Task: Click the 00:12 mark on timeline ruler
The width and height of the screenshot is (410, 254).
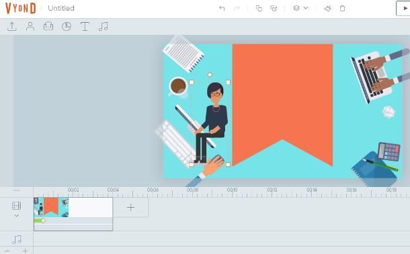Action: point(272,190)
